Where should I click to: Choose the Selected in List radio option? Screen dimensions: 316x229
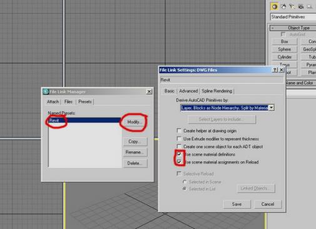pos(185,189)
